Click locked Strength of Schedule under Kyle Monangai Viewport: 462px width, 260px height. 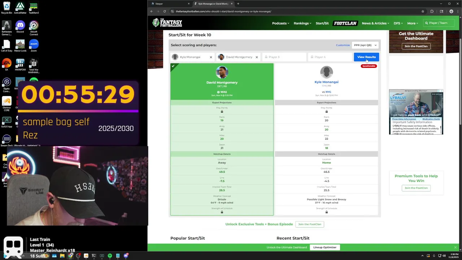[x=326, y=212]
